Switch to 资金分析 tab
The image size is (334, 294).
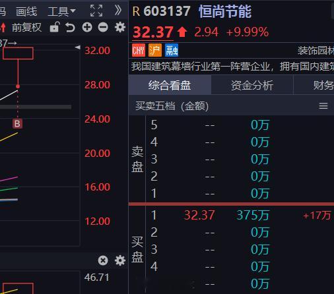252,85
